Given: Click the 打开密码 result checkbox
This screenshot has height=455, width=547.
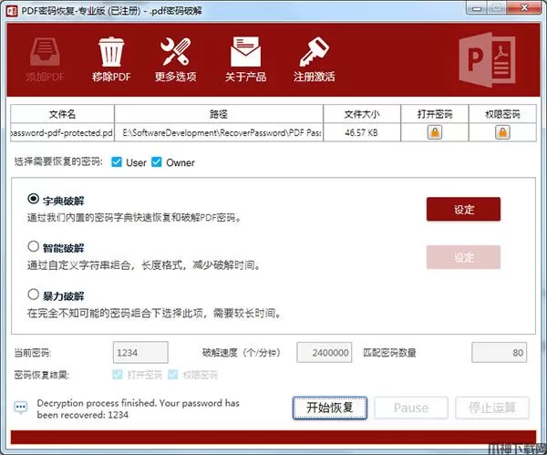Looking at the screenshot, I should coord(118,375).
